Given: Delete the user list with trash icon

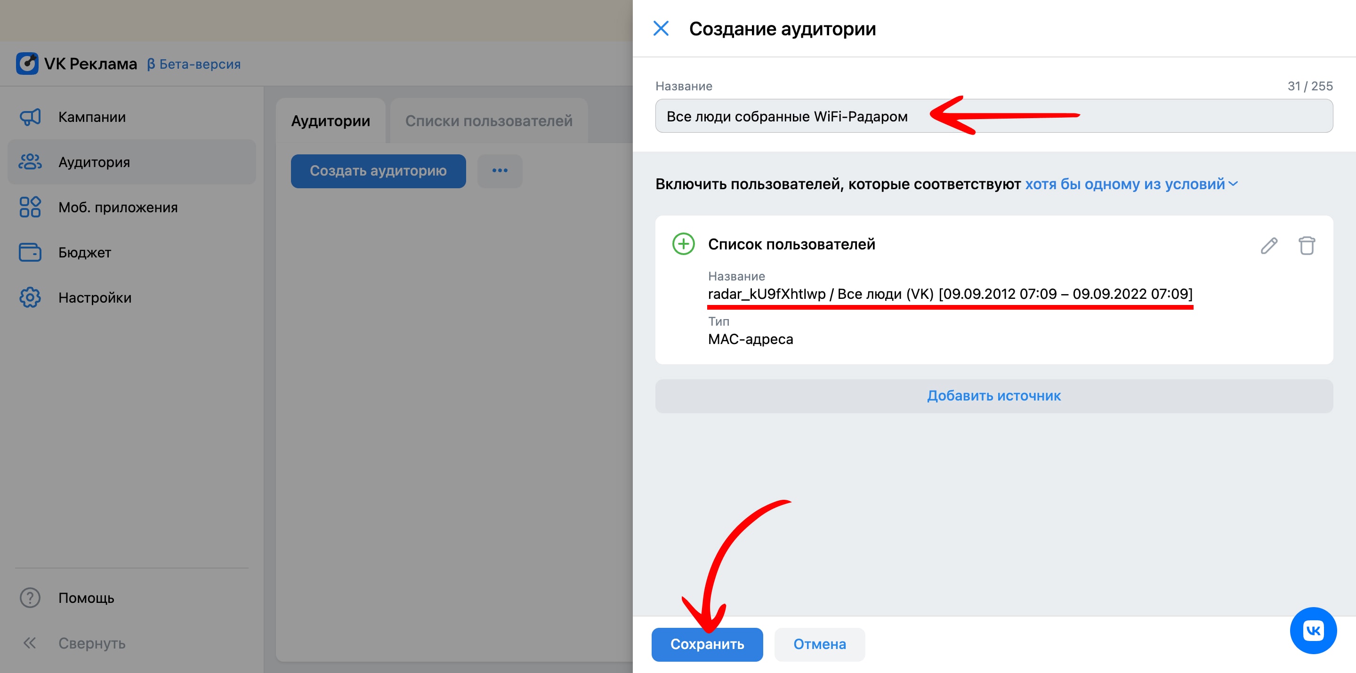Looking at the screenshot, I should [x=1307, y=246].
